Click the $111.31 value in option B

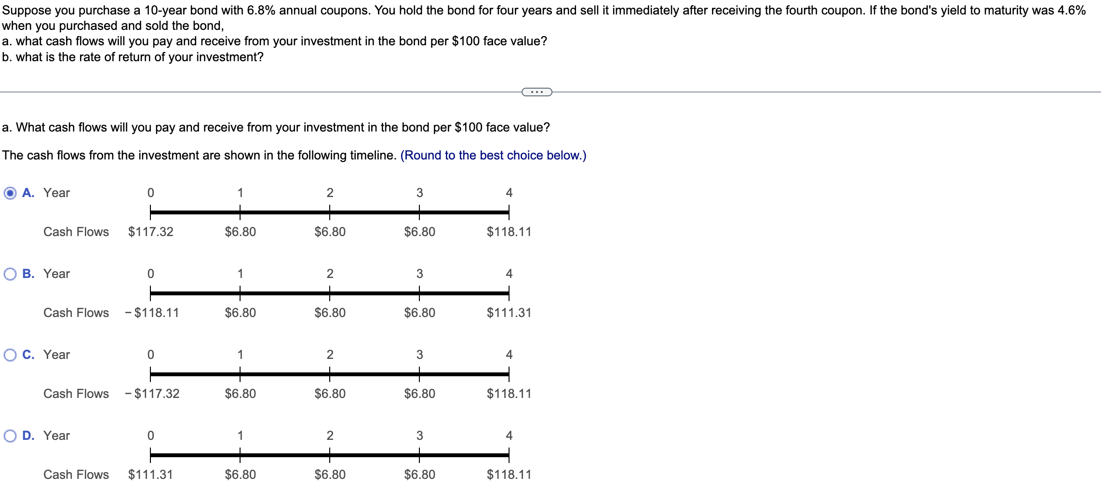click(x=508, y=313)
